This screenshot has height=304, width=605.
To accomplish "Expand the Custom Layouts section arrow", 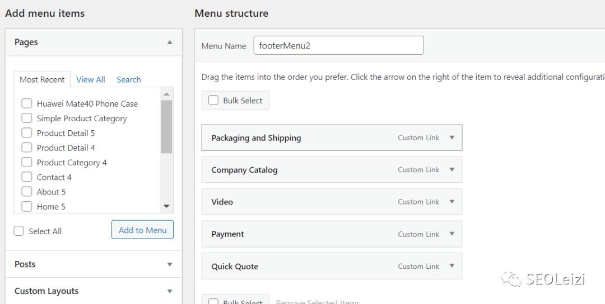I will click(x=170, y=291).
